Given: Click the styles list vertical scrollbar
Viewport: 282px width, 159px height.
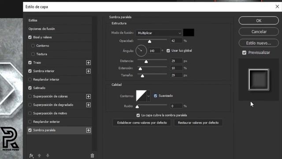Looking at the screenshot, I should [x=94, y=84].
